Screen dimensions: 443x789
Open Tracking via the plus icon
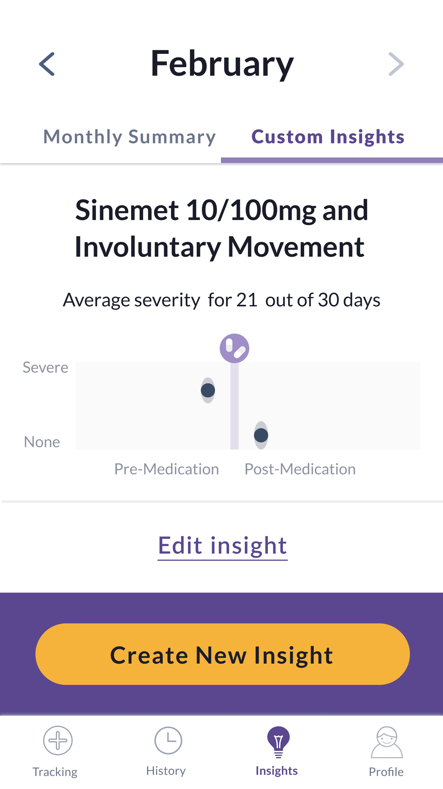(x=58, y=740)
